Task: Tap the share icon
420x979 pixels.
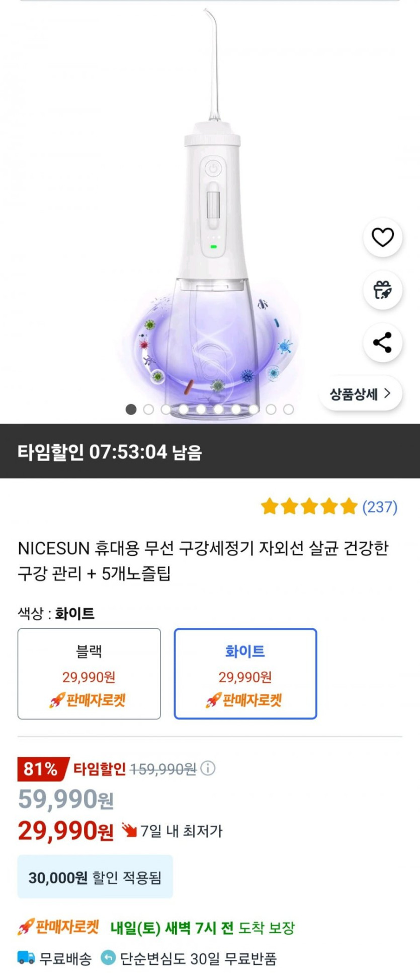Action: tap(382, 343)
